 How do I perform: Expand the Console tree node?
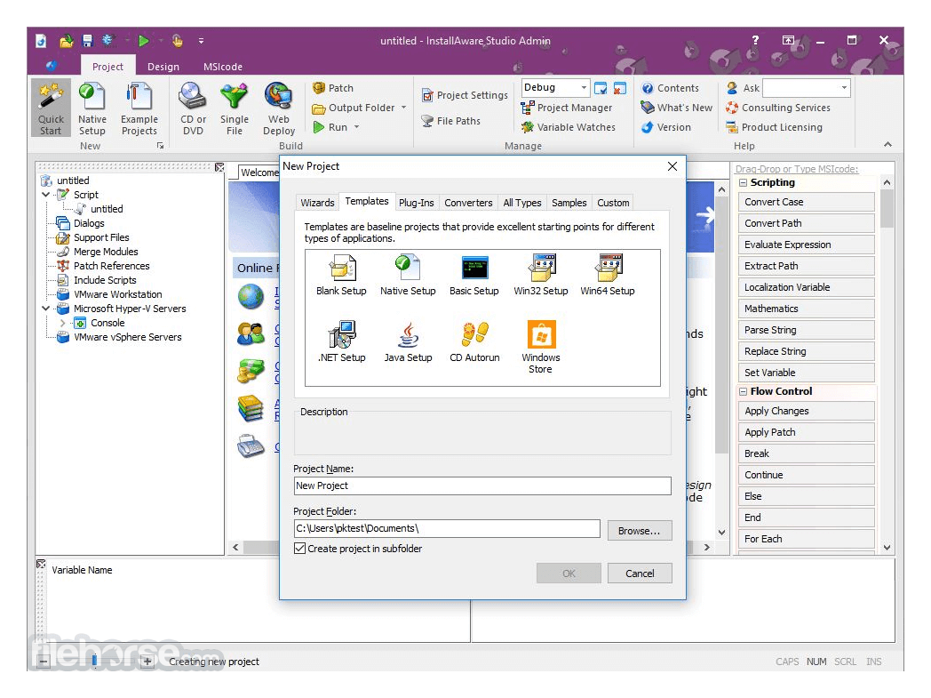tap(62, 323)
